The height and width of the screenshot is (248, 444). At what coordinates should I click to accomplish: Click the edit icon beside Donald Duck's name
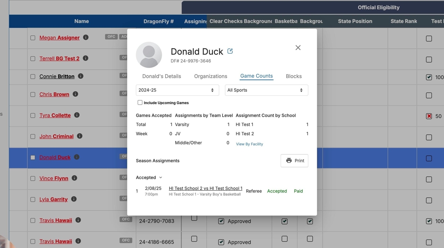[x=230, y=51]
